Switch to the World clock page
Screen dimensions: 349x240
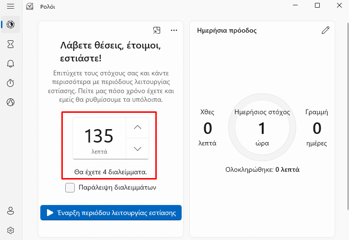tap(11, 102)
